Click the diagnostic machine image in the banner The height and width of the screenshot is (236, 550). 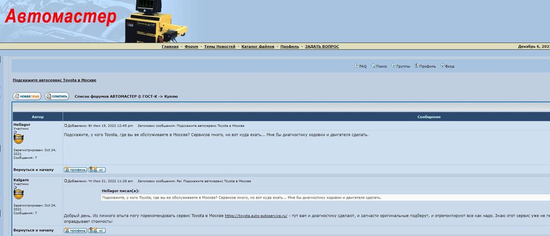(x=156, y=21)
